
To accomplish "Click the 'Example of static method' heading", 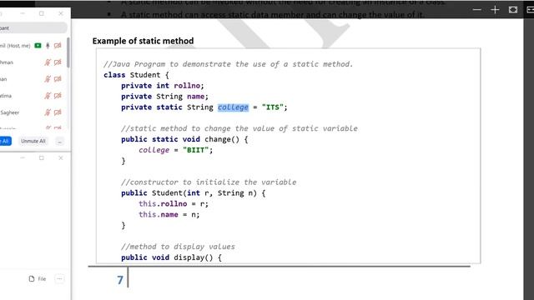I will (x=143, y=41).
